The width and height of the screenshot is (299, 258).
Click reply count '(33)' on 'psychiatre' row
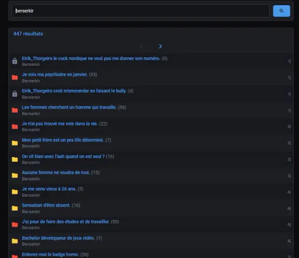tap(93, 75)
